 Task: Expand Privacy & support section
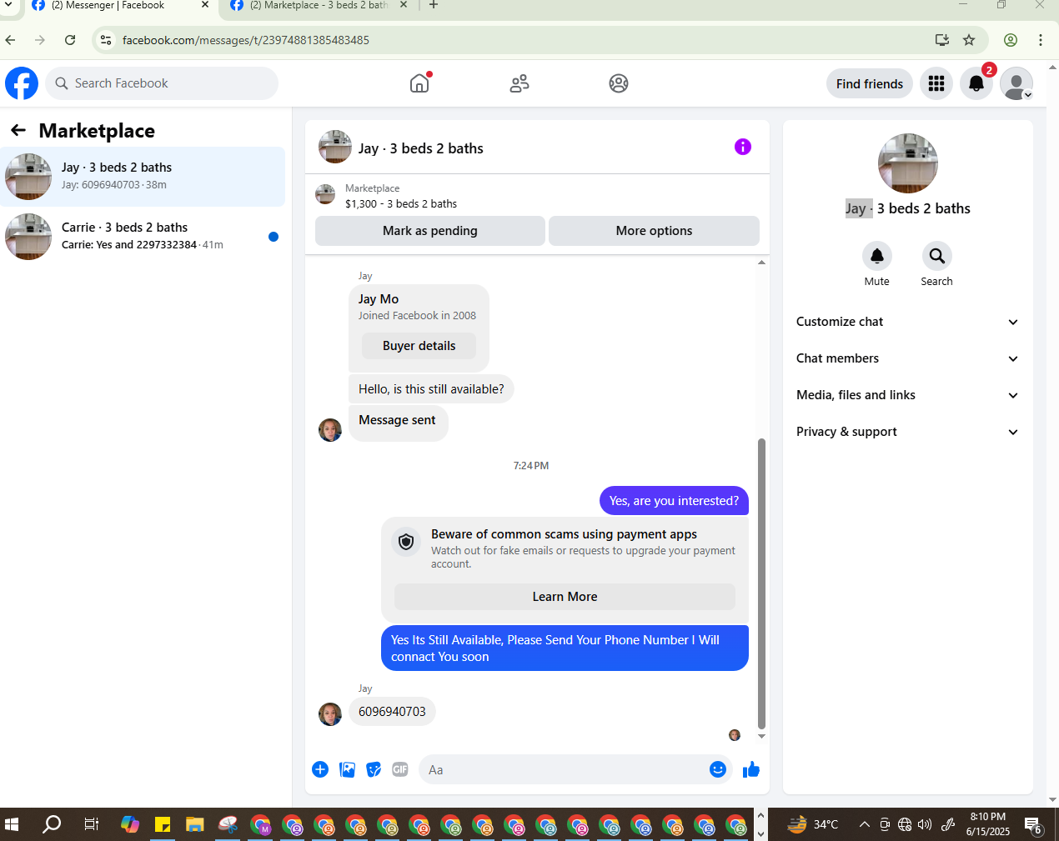[907, 432]
